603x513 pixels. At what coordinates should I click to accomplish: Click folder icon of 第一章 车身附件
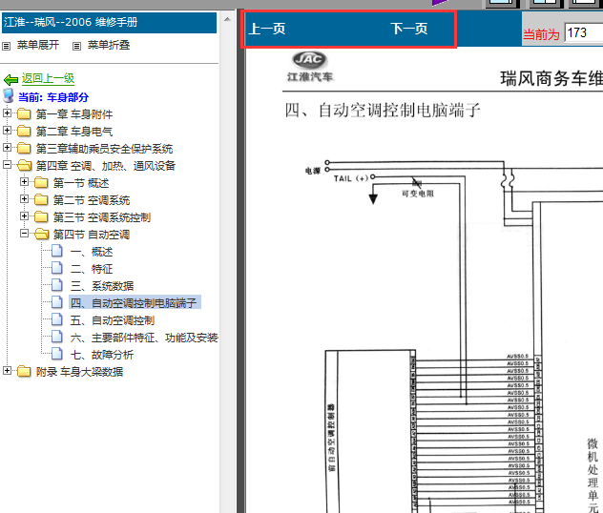(x=24, y=114)
